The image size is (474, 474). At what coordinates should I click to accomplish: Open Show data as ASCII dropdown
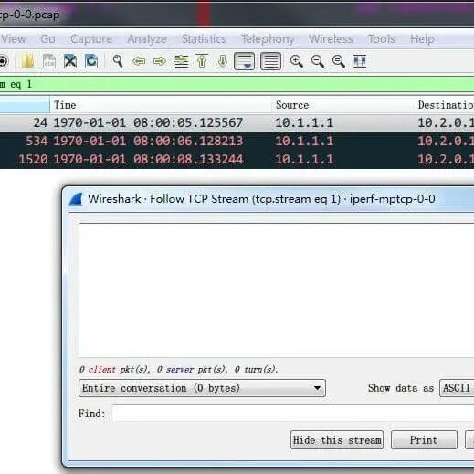457,388
